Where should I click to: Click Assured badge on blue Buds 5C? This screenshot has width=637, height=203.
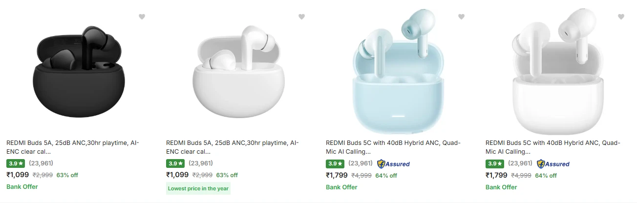point(393,164)
